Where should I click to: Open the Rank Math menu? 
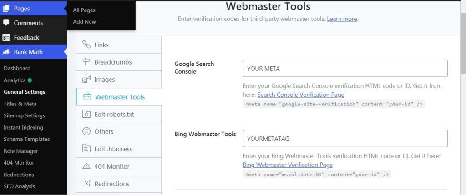point(33,52)
